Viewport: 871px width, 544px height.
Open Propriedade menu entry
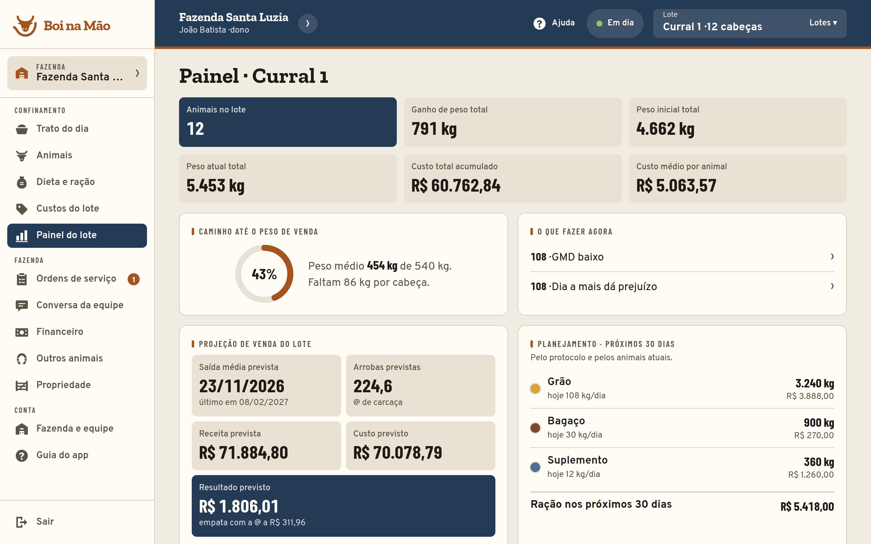77,385
